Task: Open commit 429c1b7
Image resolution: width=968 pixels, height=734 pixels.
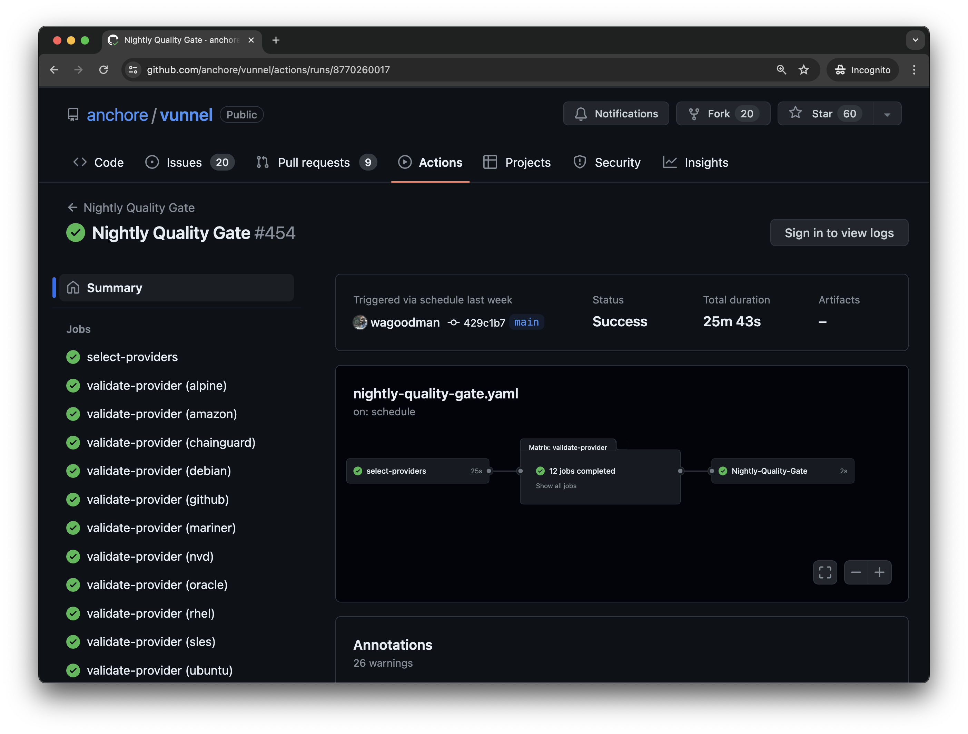Action: pos(484,323)
